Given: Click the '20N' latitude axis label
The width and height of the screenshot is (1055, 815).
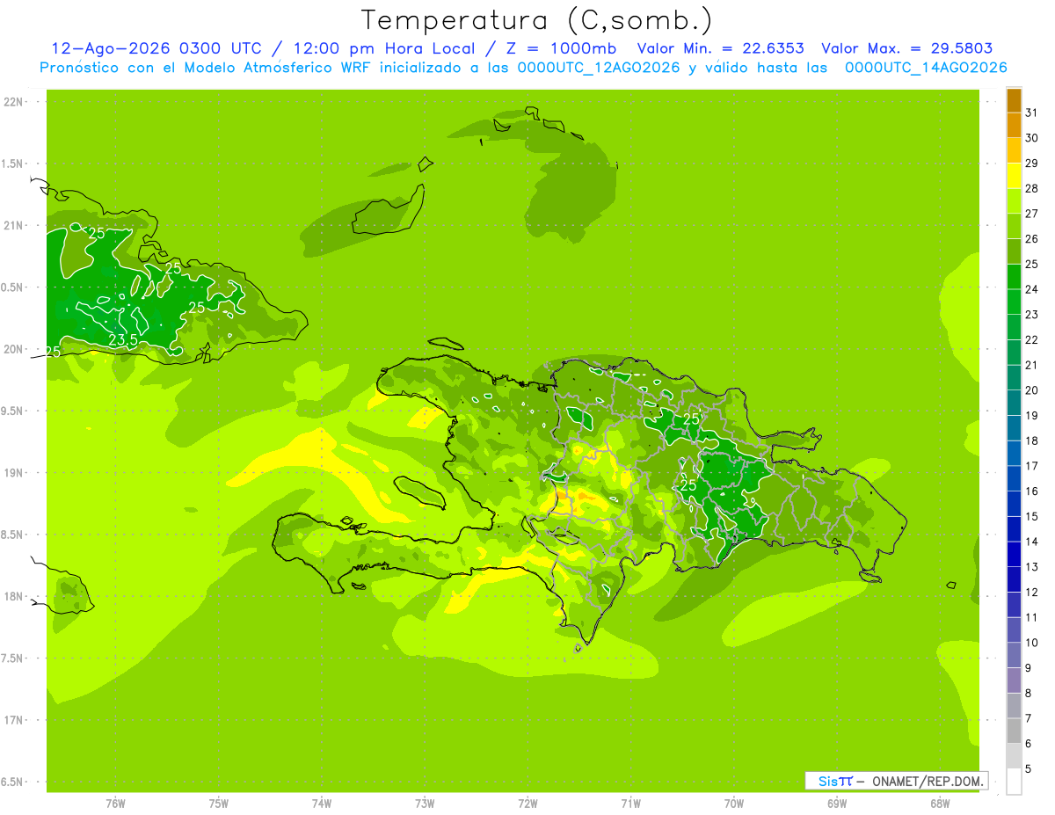Looking at the screenshot, I should [12, 349].
